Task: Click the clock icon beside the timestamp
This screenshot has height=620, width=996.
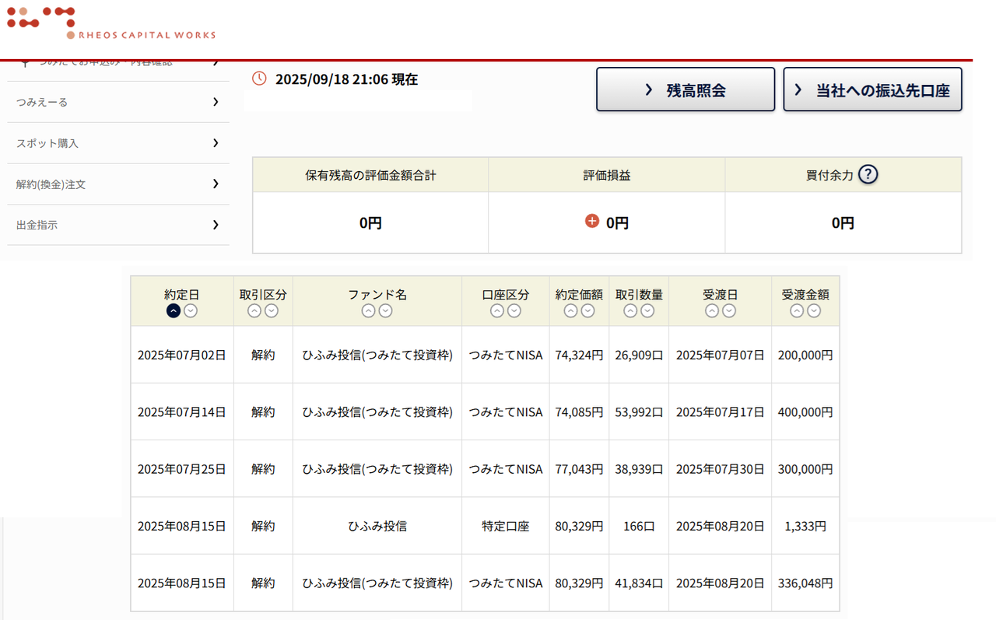Action: pos(260,79)
